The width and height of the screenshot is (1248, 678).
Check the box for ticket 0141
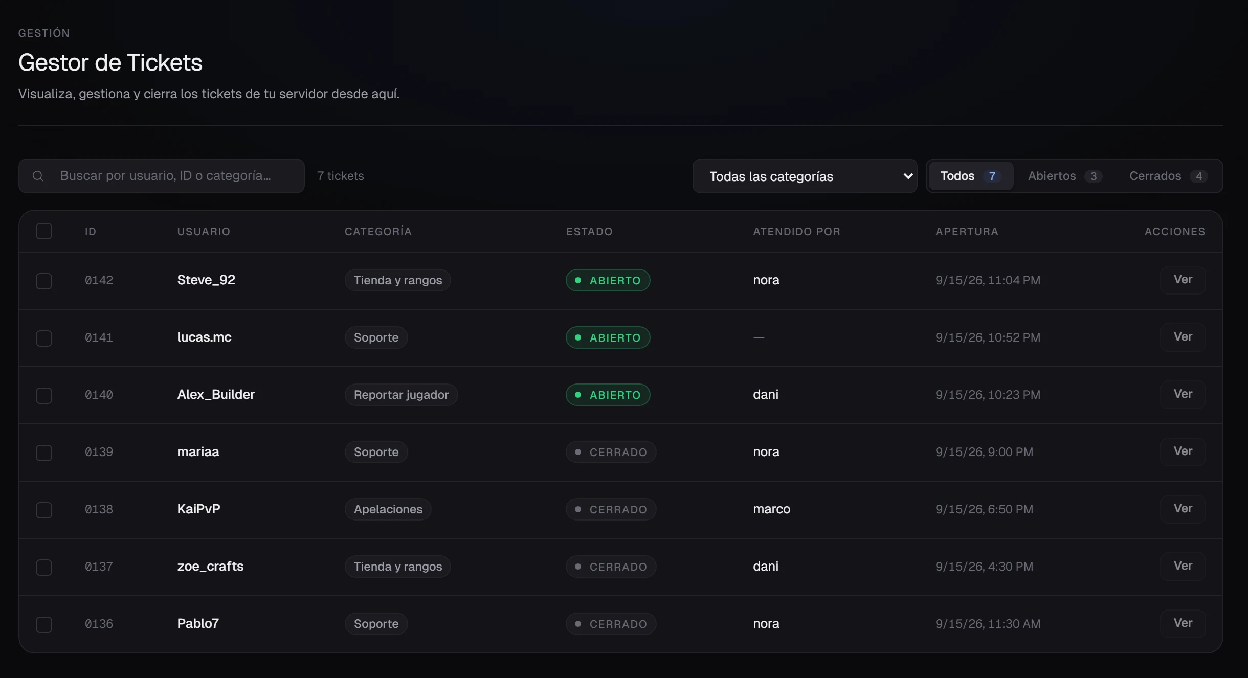(x=44, y=338)
